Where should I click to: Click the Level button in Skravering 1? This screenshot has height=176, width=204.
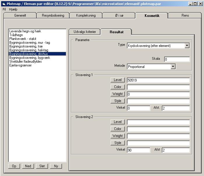[x=118, y=80]
